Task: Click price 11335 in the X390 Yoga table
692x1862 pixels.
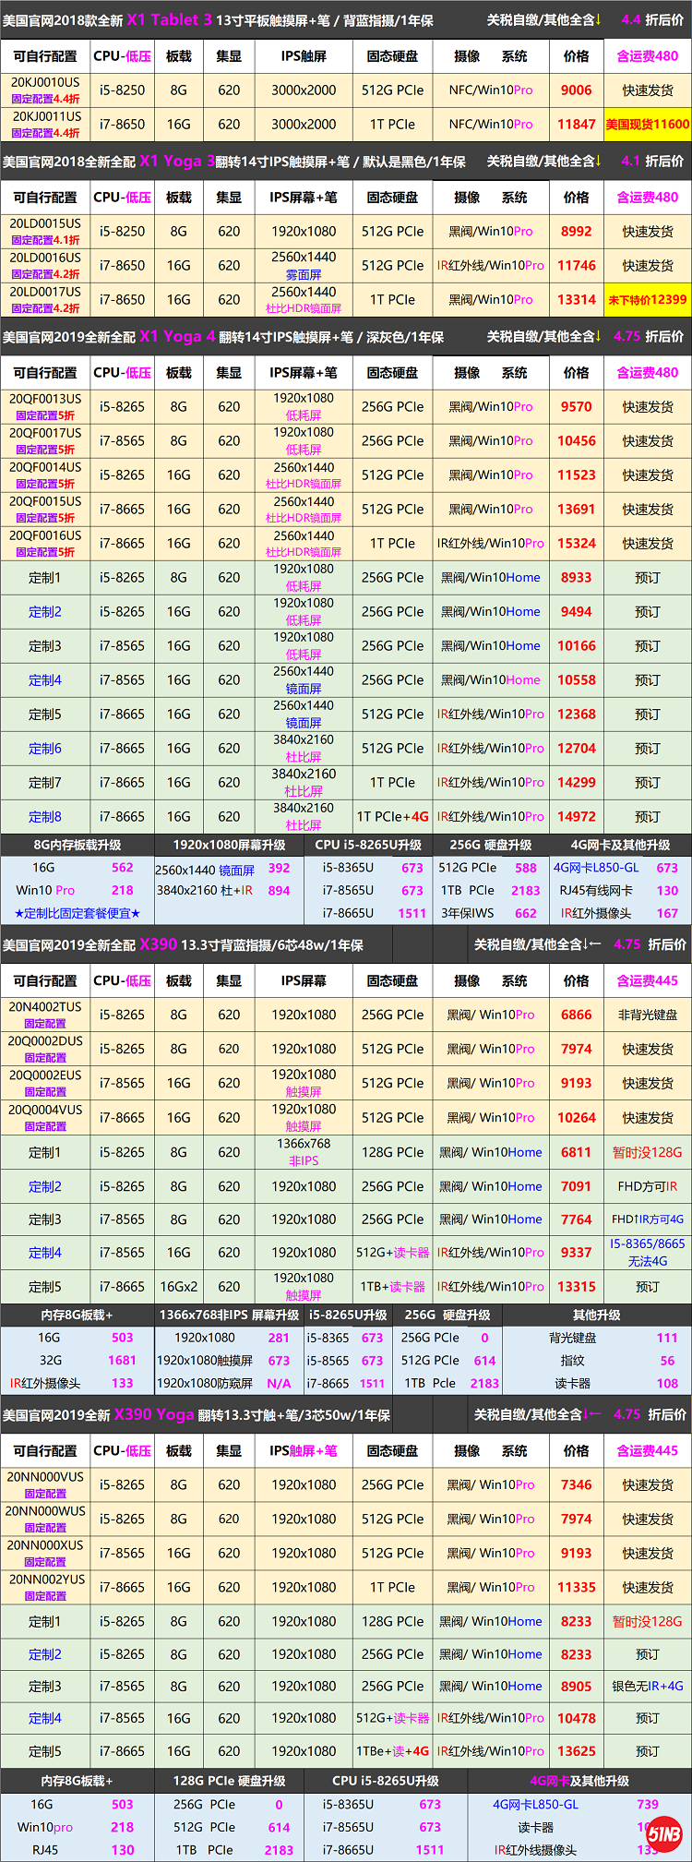Action: tap(577, 1587)
